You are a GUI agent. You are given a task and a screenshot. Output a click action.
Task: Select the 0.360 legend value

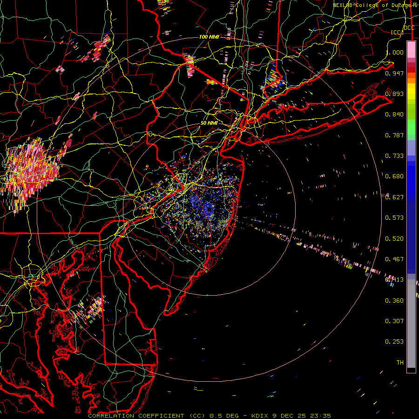coord(394,301)
